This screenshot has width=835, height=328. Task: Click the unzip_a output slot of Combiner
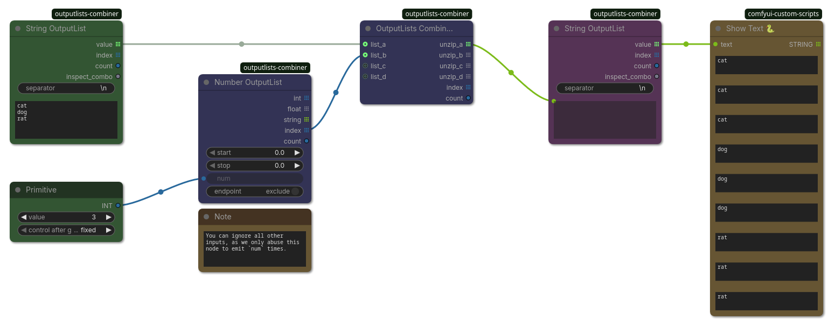pos(468,45)
